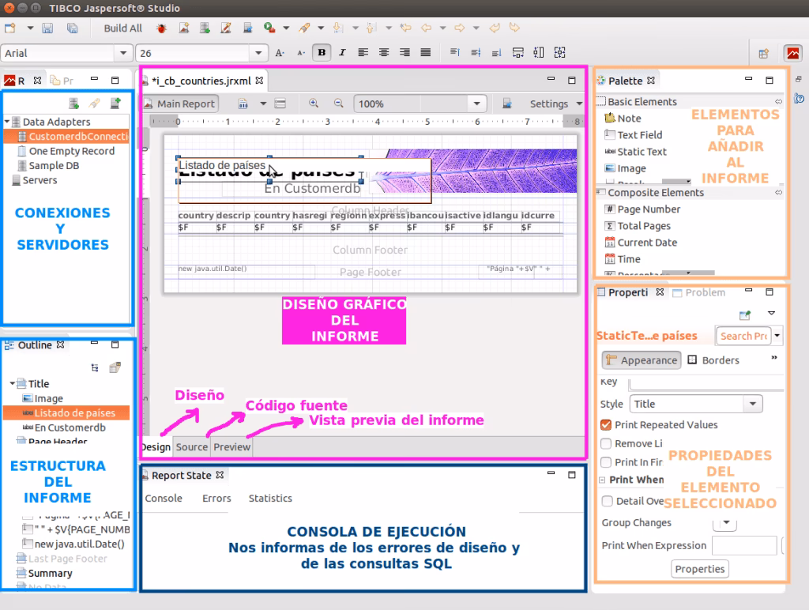The height and width of the screenshot is (610, 809).
Task: Center-align text using toolbar icon
Action: coord(384,53)
